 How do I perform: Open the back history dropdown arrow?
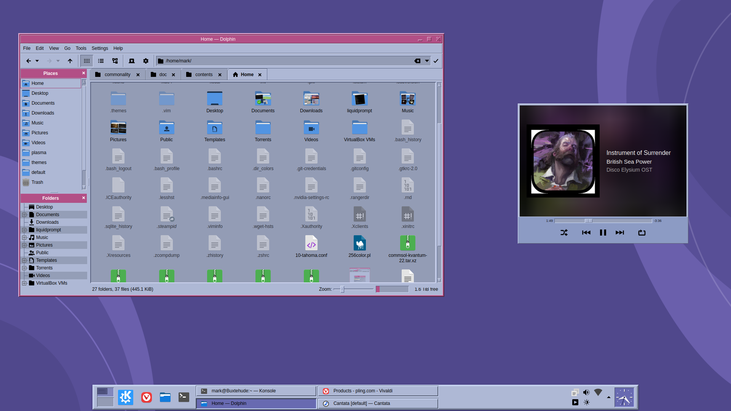(37, 61)
